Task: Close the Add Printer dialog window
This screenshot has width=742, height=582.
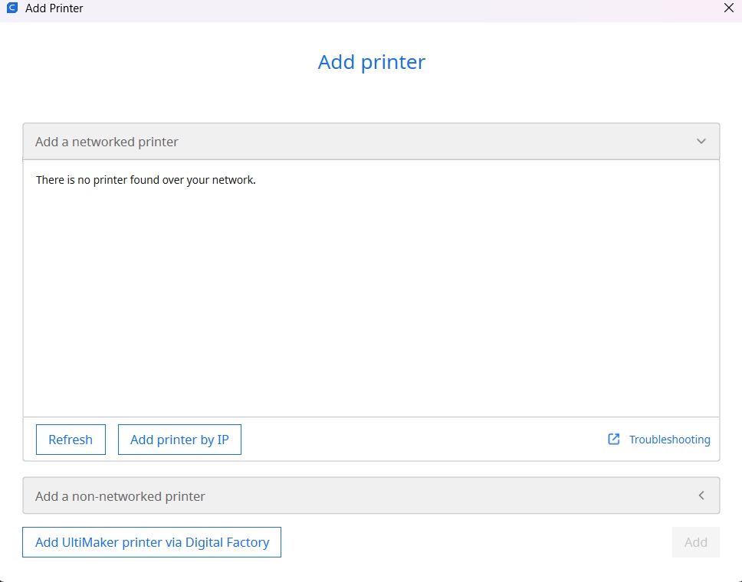Action: tap(728, 8)
